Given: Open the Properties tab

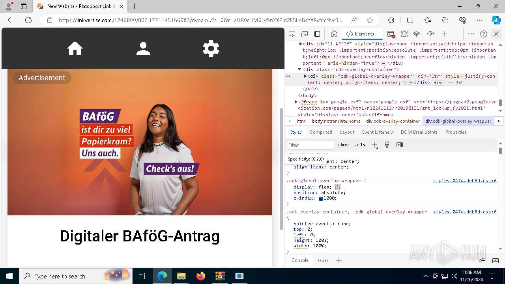Looking at the screenshot, I should click(456, 132).
